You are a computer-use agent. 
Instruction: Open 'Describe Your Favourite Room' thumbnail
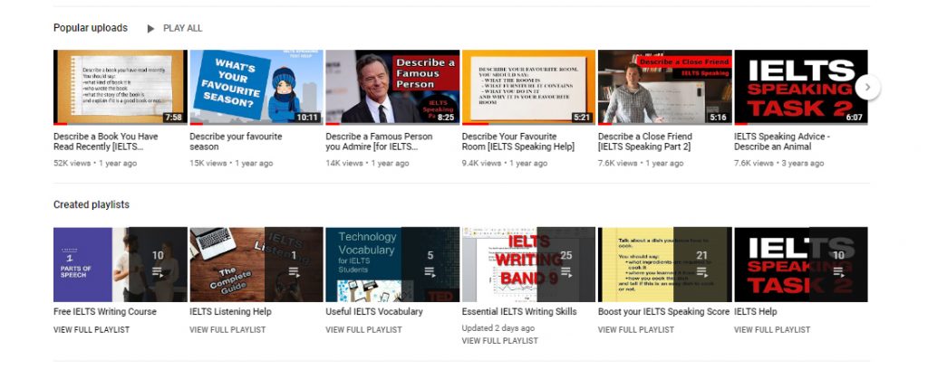528,88
